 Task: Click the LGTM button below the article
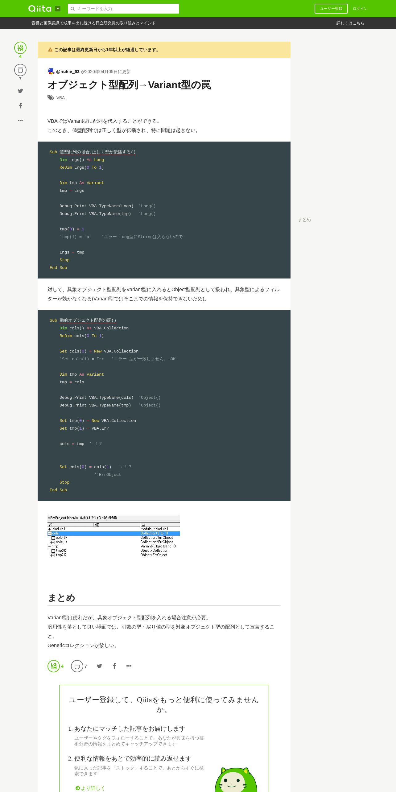coord(54,666)
